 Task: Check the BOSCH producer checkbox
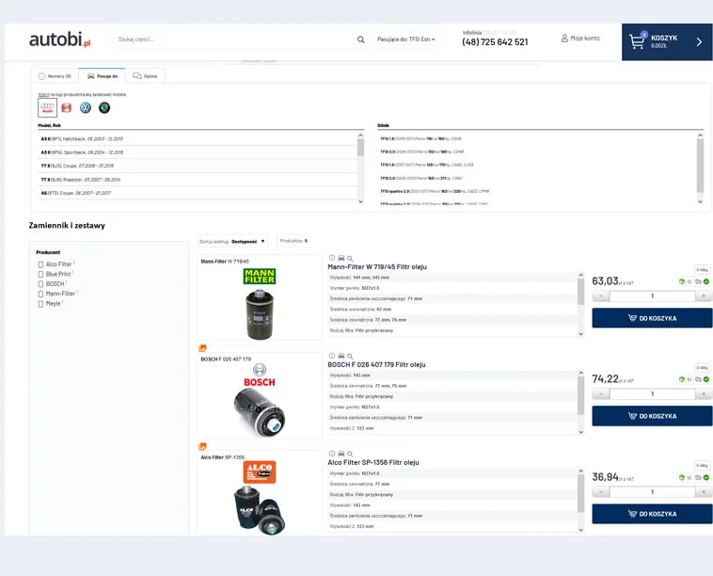(41, 284)
